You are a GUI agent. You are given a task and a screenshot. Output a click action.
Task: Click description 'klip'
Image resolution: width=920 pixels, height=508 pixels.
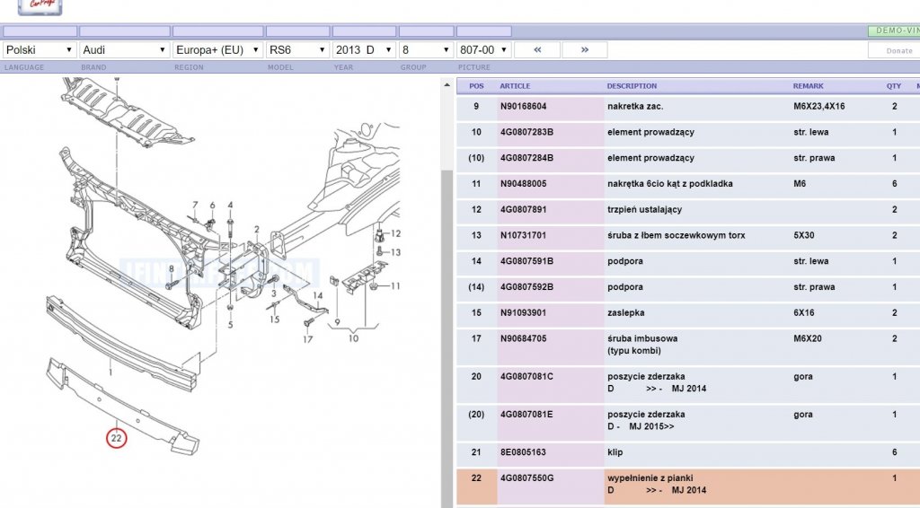tap(615, 451)
